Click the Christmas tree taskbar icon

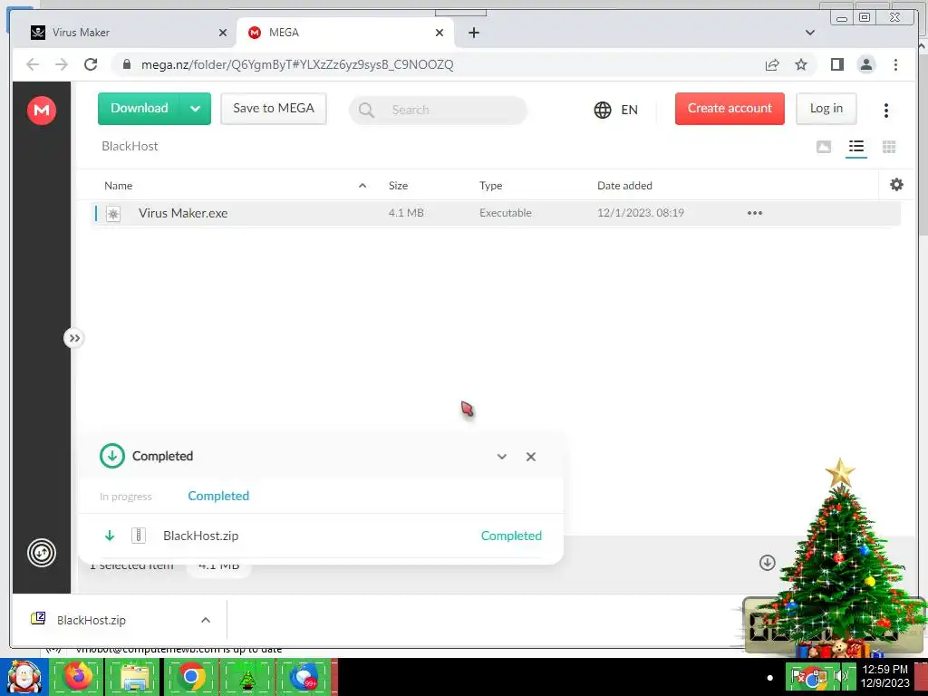[246, 677]
